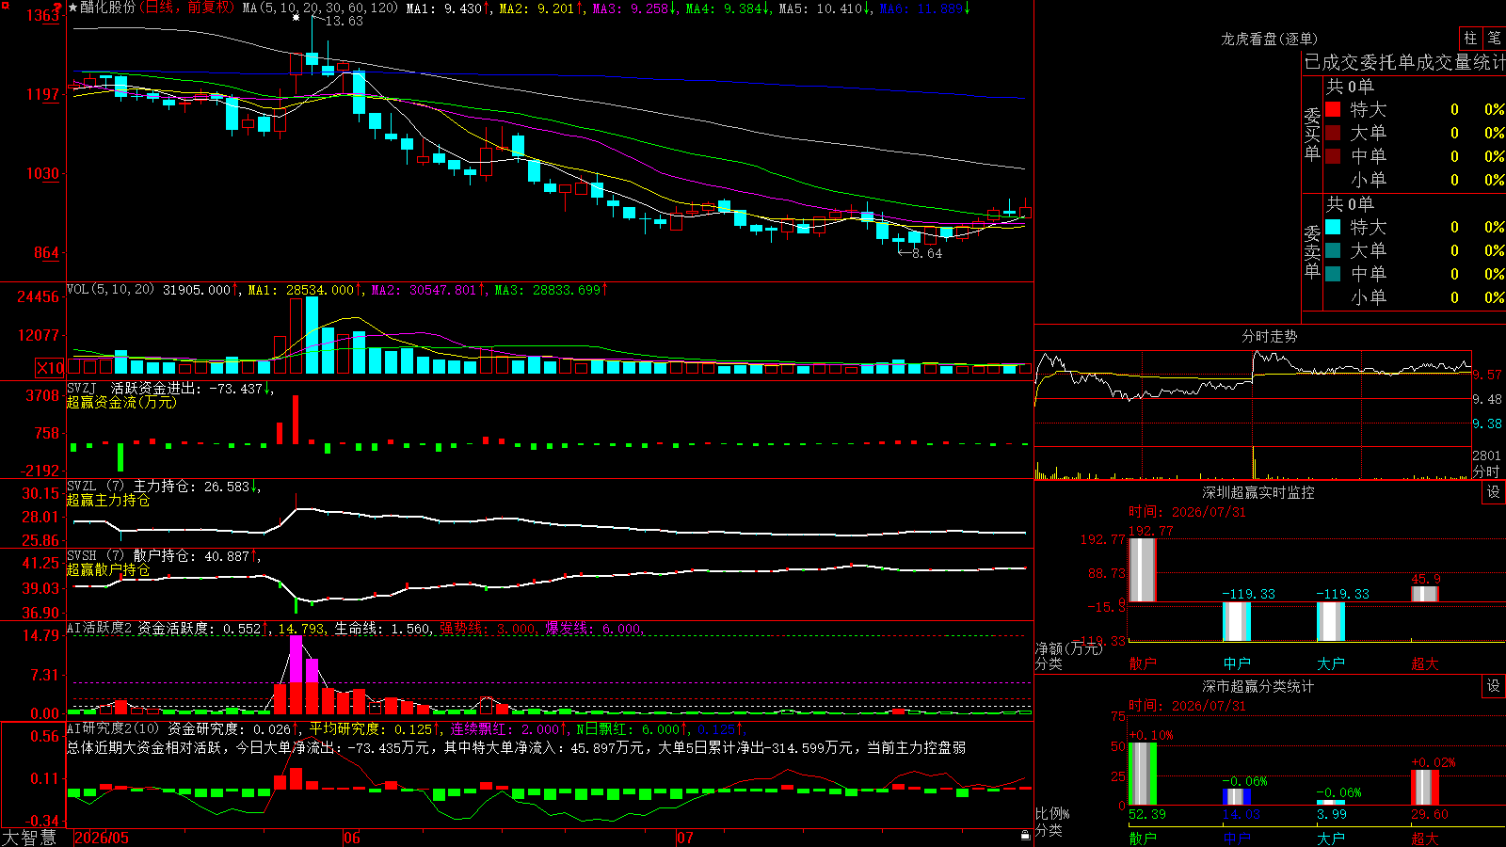Click the 超赢资金流(万元) label

tap(121, 402)
